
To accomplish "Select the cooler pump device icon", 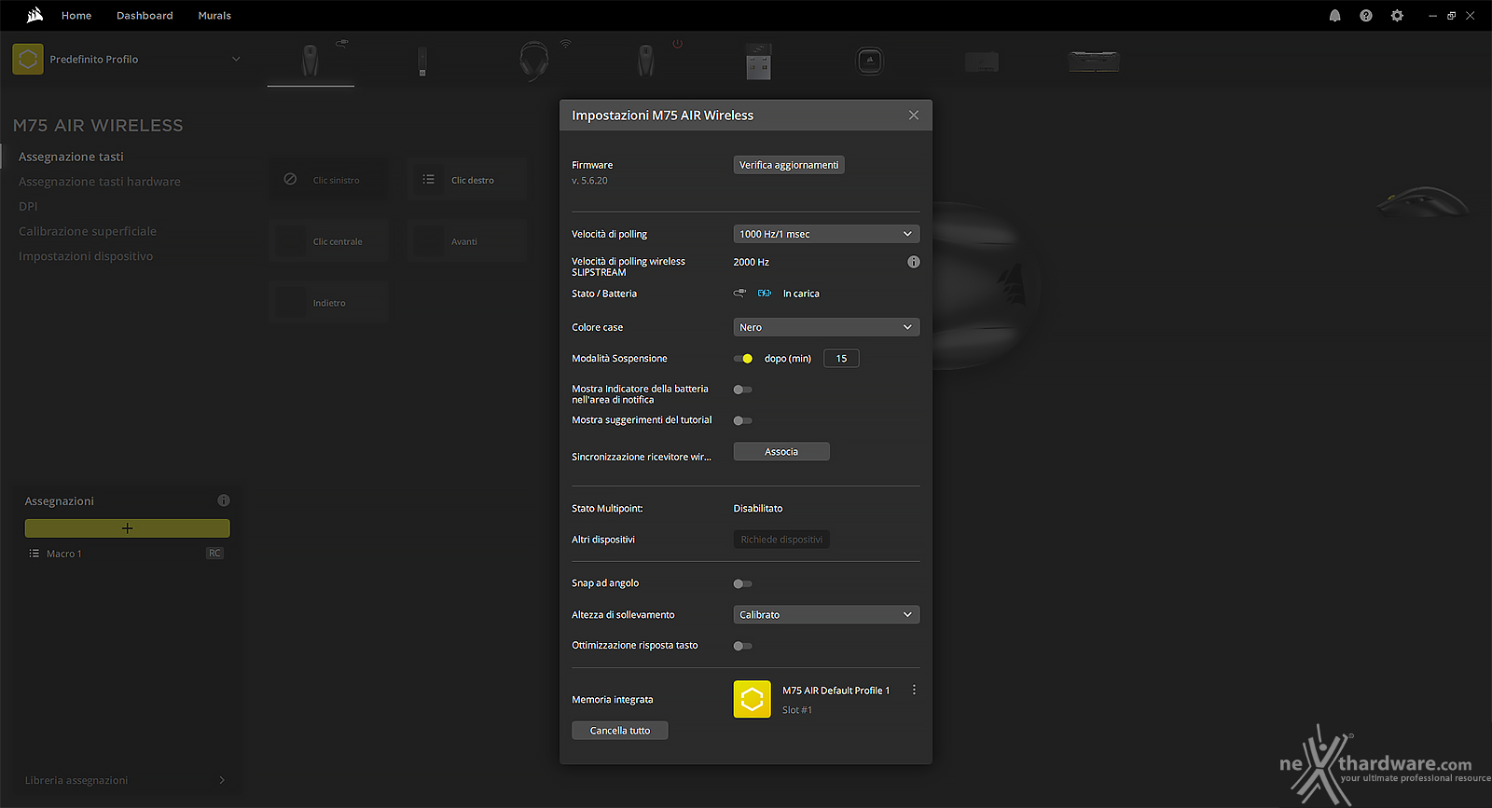I will point(870,62).
